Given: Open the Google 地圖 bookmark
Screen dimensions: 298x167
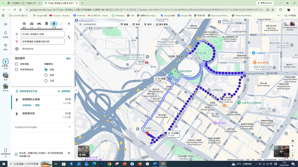Looking at the screenshot, I should (40, 16).
